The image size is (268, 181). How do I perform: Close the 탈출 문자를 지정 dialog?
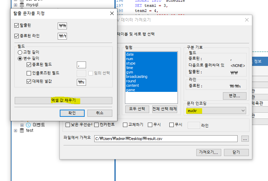coord(112,13)
